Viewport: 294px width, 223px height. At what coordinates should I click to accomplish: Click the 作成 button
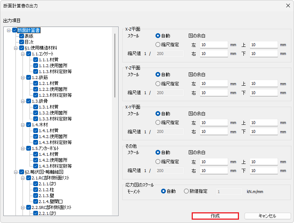[215, 216]
